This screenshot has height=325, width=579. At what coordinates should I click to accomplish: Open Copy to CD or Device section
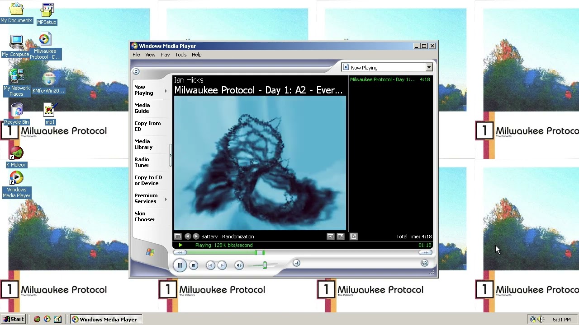[x=148, y=181]
